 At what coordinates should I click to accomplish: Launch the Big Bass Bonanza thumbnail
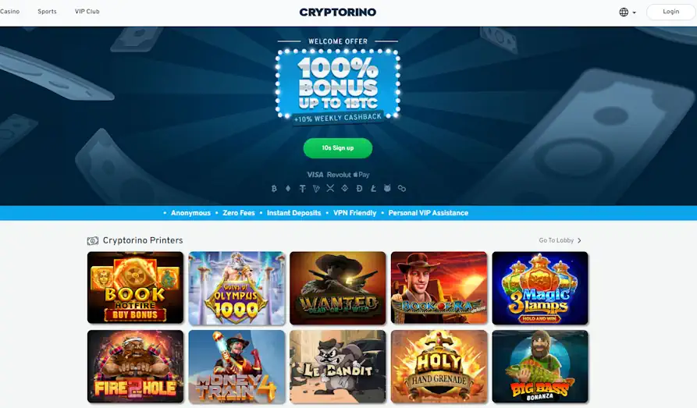pos(540,366)
